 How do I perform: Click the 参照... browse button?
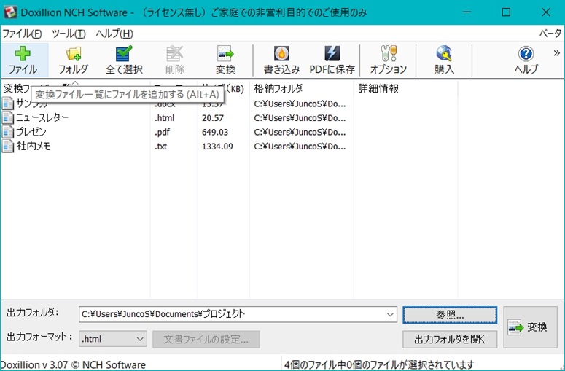coord(450,315)
